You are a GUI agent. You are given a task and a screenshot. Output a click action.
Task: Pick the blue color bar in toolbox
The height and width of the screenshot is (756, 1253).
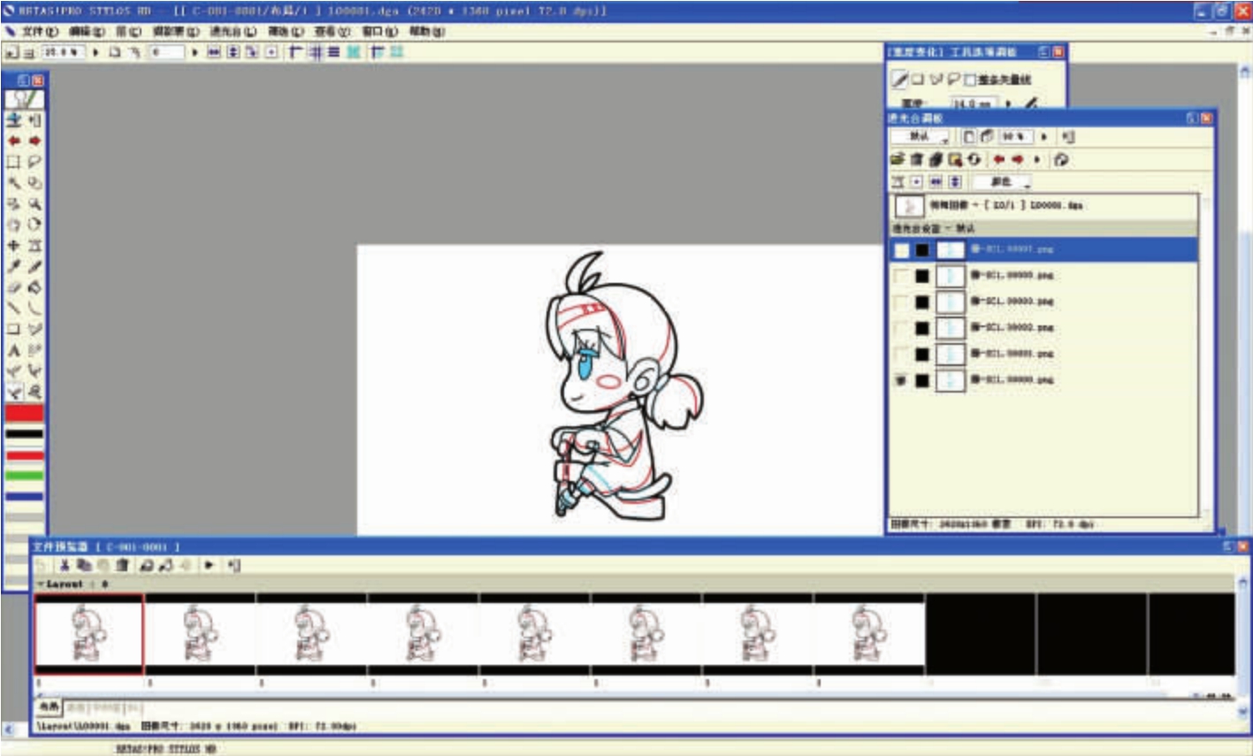click(x=24, y=497)
